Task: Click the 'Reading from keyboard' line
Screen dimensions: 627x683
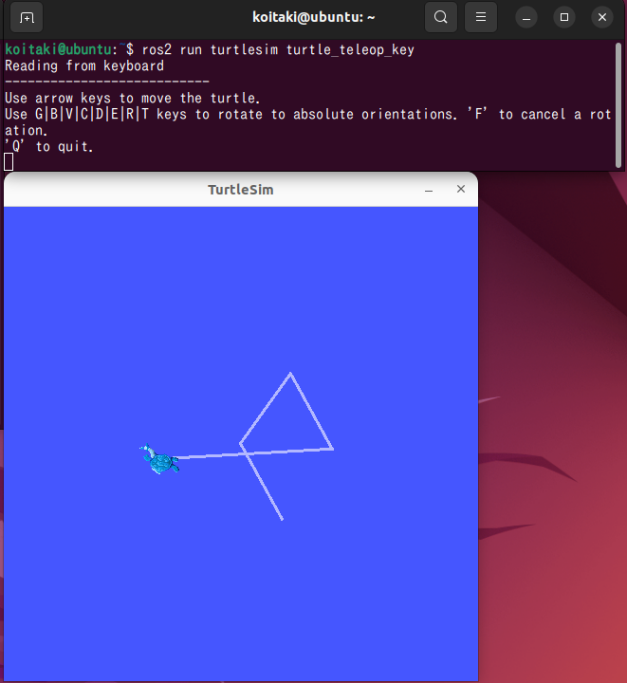Action: click(x=84, y=65)
